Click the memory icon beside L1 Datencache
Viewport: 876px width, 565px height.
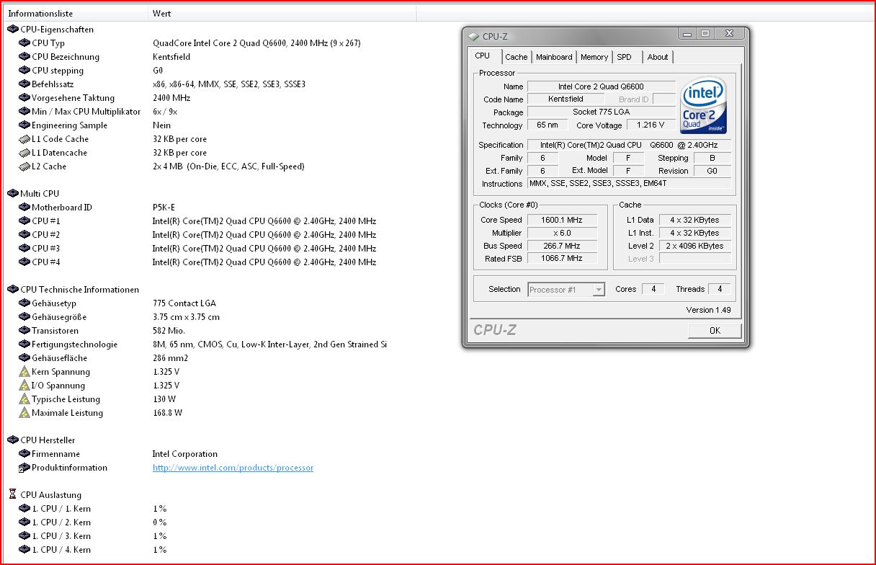tap(24, 153)
